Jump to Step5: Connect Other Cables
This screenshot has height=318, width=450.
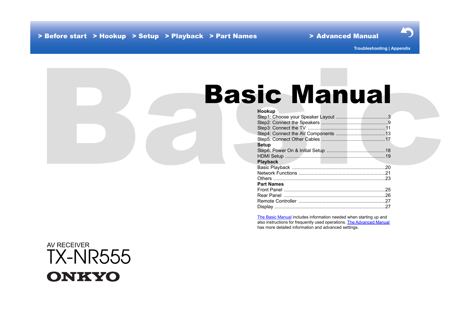point(324,139)
